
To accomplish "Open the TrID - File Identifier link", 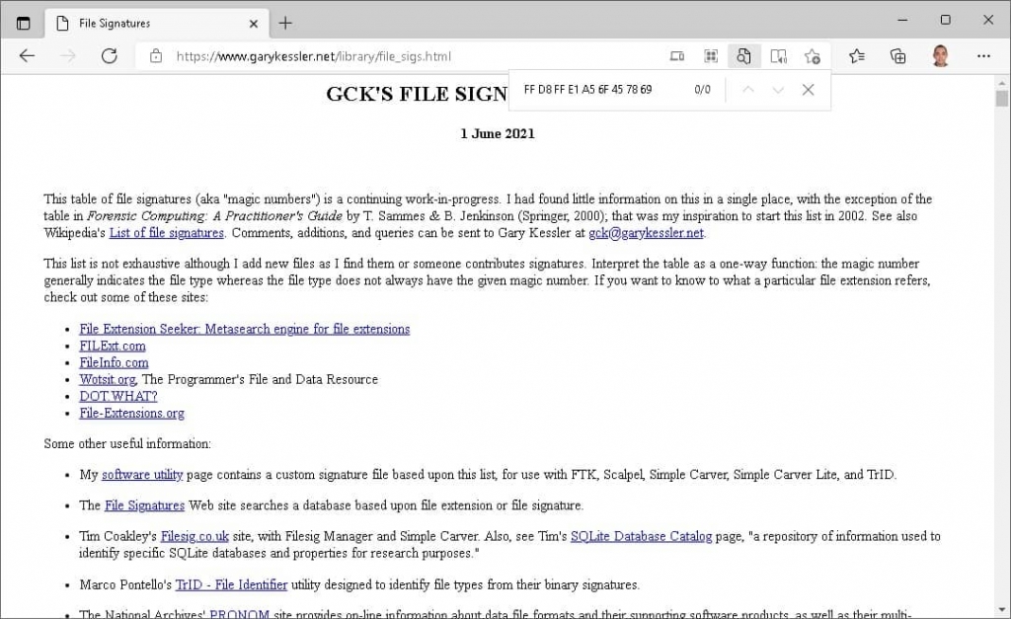I will (231, 584).
